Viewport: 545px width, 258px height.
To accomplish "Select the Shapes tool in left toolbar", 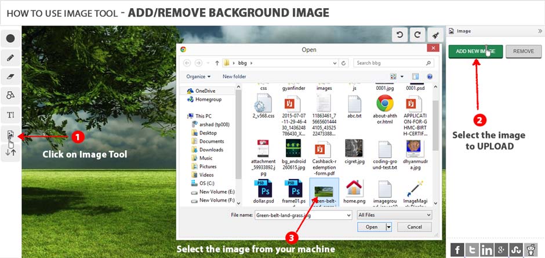I will point(10,96).
